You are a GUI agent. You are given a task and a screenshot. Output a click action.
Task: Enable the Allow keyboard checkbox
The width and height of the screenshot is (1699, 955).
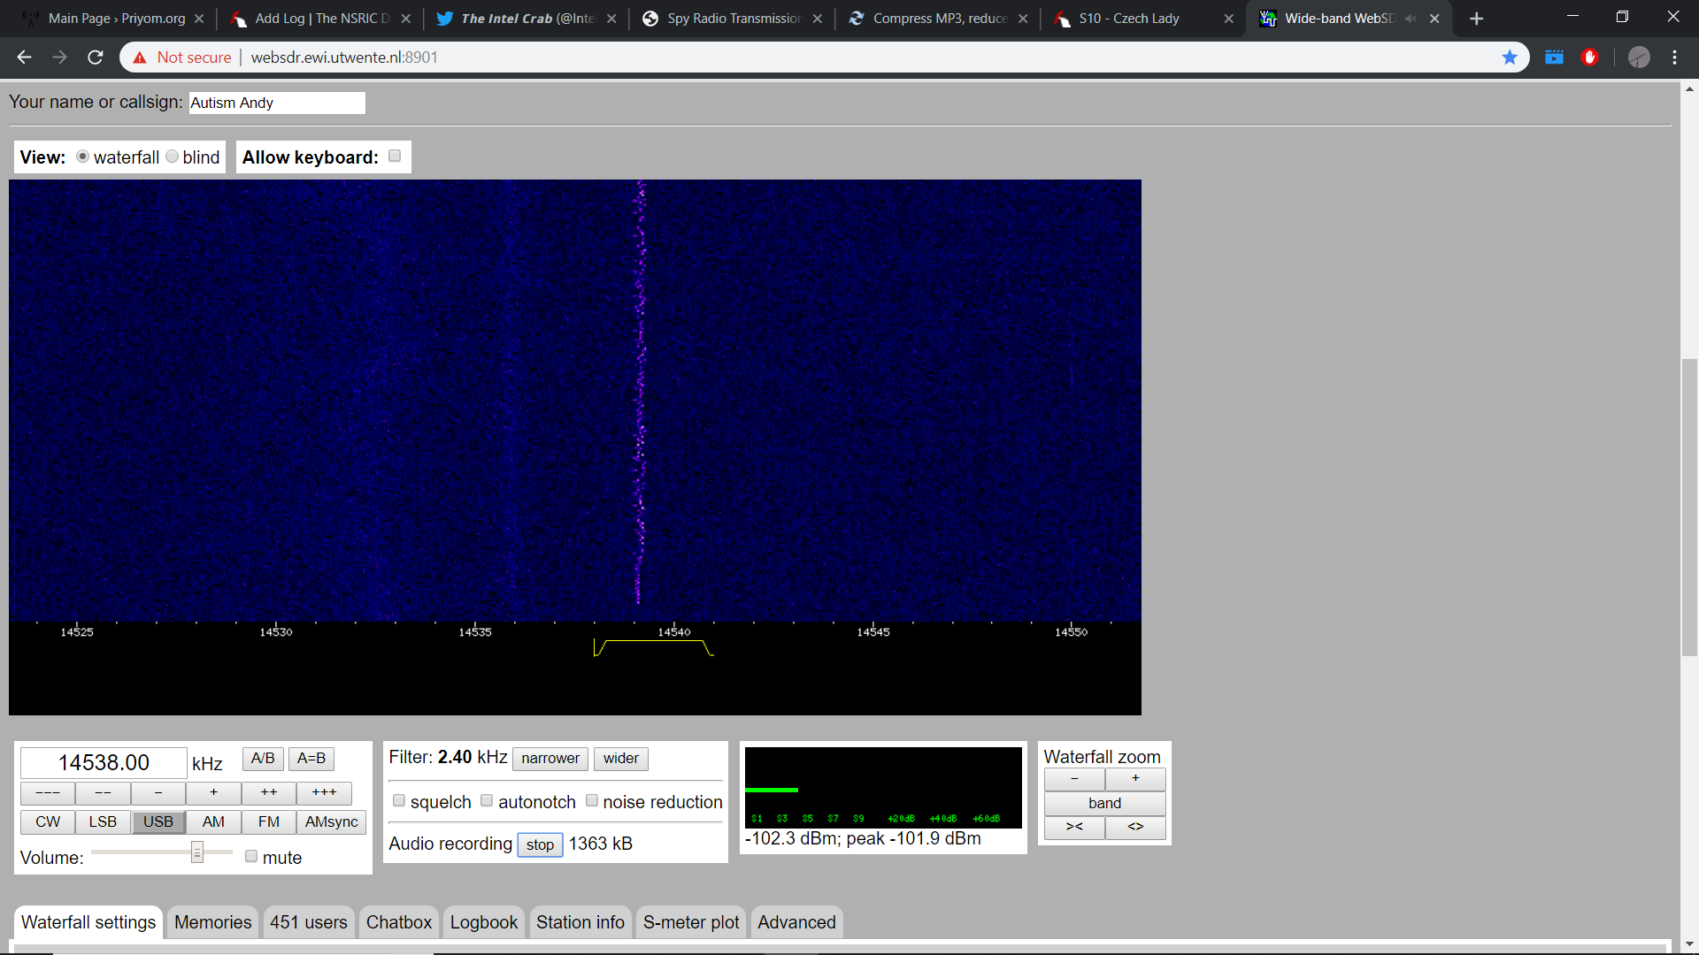[395, 157]
